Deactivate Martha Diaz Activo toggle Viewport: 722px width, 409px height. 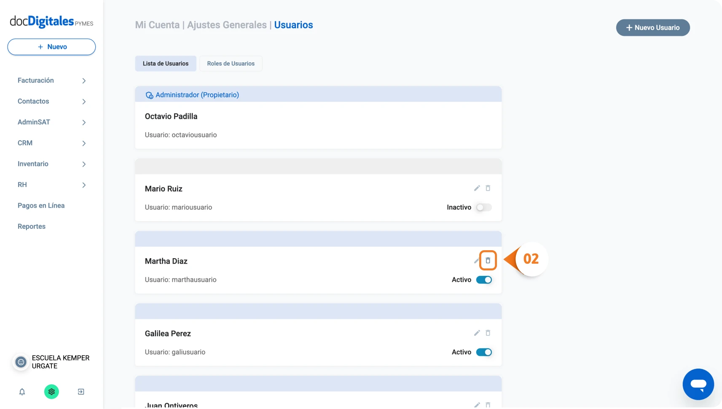point(484,280)
